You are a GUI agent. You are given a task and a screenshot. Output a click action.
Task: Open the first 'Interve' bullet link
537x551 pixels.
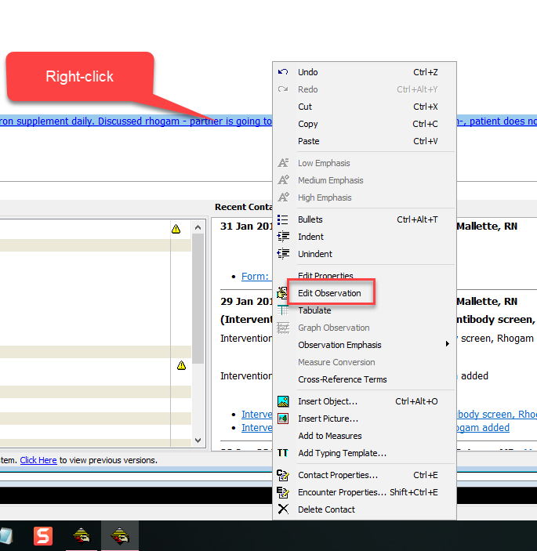click(257, 415)
